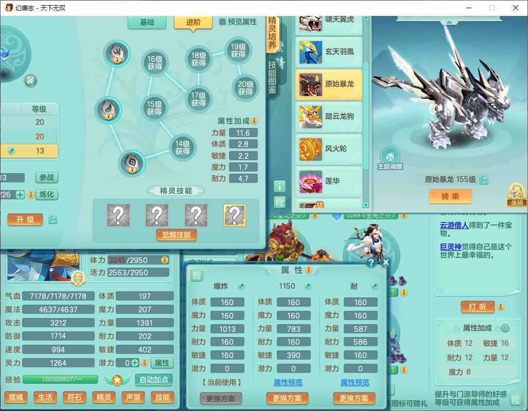Open 属性加成 gear settings
This screenshot has height=411, width=528.
point(505,328)
